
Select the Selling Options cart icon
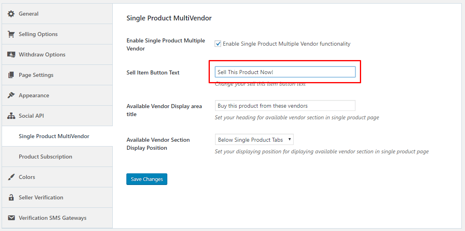[x=11, y=34]
